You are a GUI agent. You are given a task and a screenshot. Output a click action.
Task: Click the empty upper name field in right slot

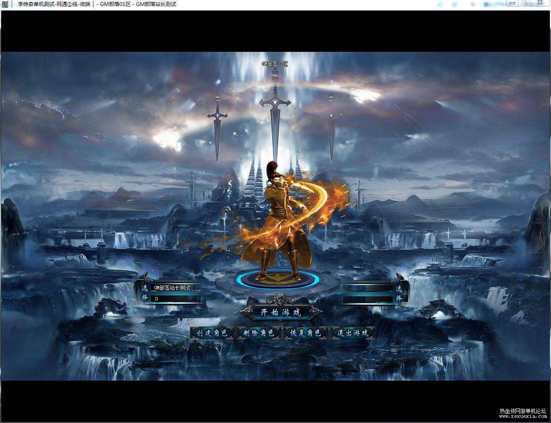pos(369,288)
